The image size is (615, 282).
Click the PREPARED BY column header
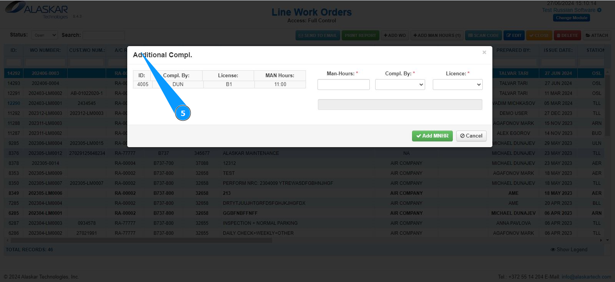pyautogui.click(x=514, y=50)
